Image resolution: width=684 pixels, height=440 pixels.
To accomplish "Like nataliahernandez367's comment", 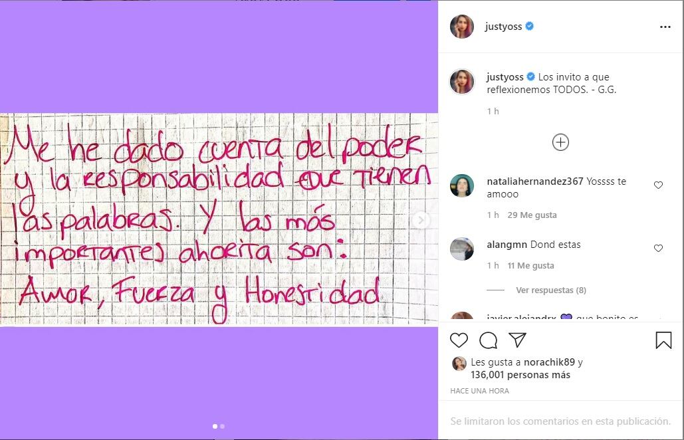I will point(658,185).
